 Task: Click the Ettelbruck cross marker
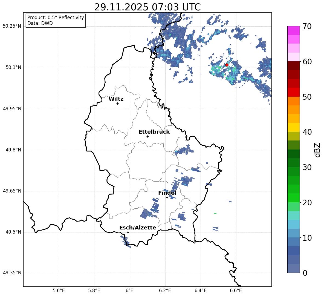coord(147,136)
